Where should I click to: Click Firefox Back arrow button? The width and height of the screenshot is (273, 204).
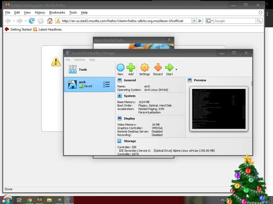click(8, 21)
